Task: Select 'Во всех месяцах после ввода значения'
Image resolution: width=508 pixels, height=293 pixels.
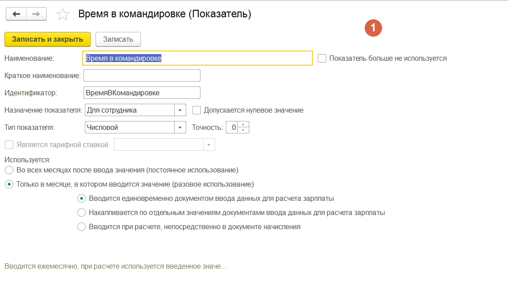Action: [x=8, y=170]
